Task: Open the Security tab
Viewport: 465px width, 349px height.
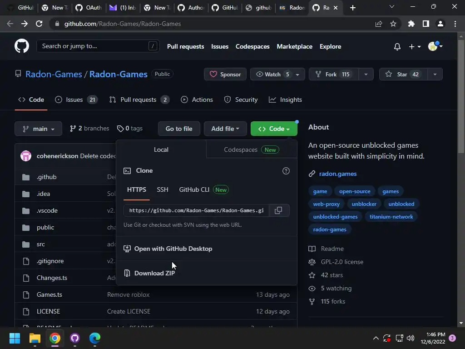Action: (x=241, y=100)
